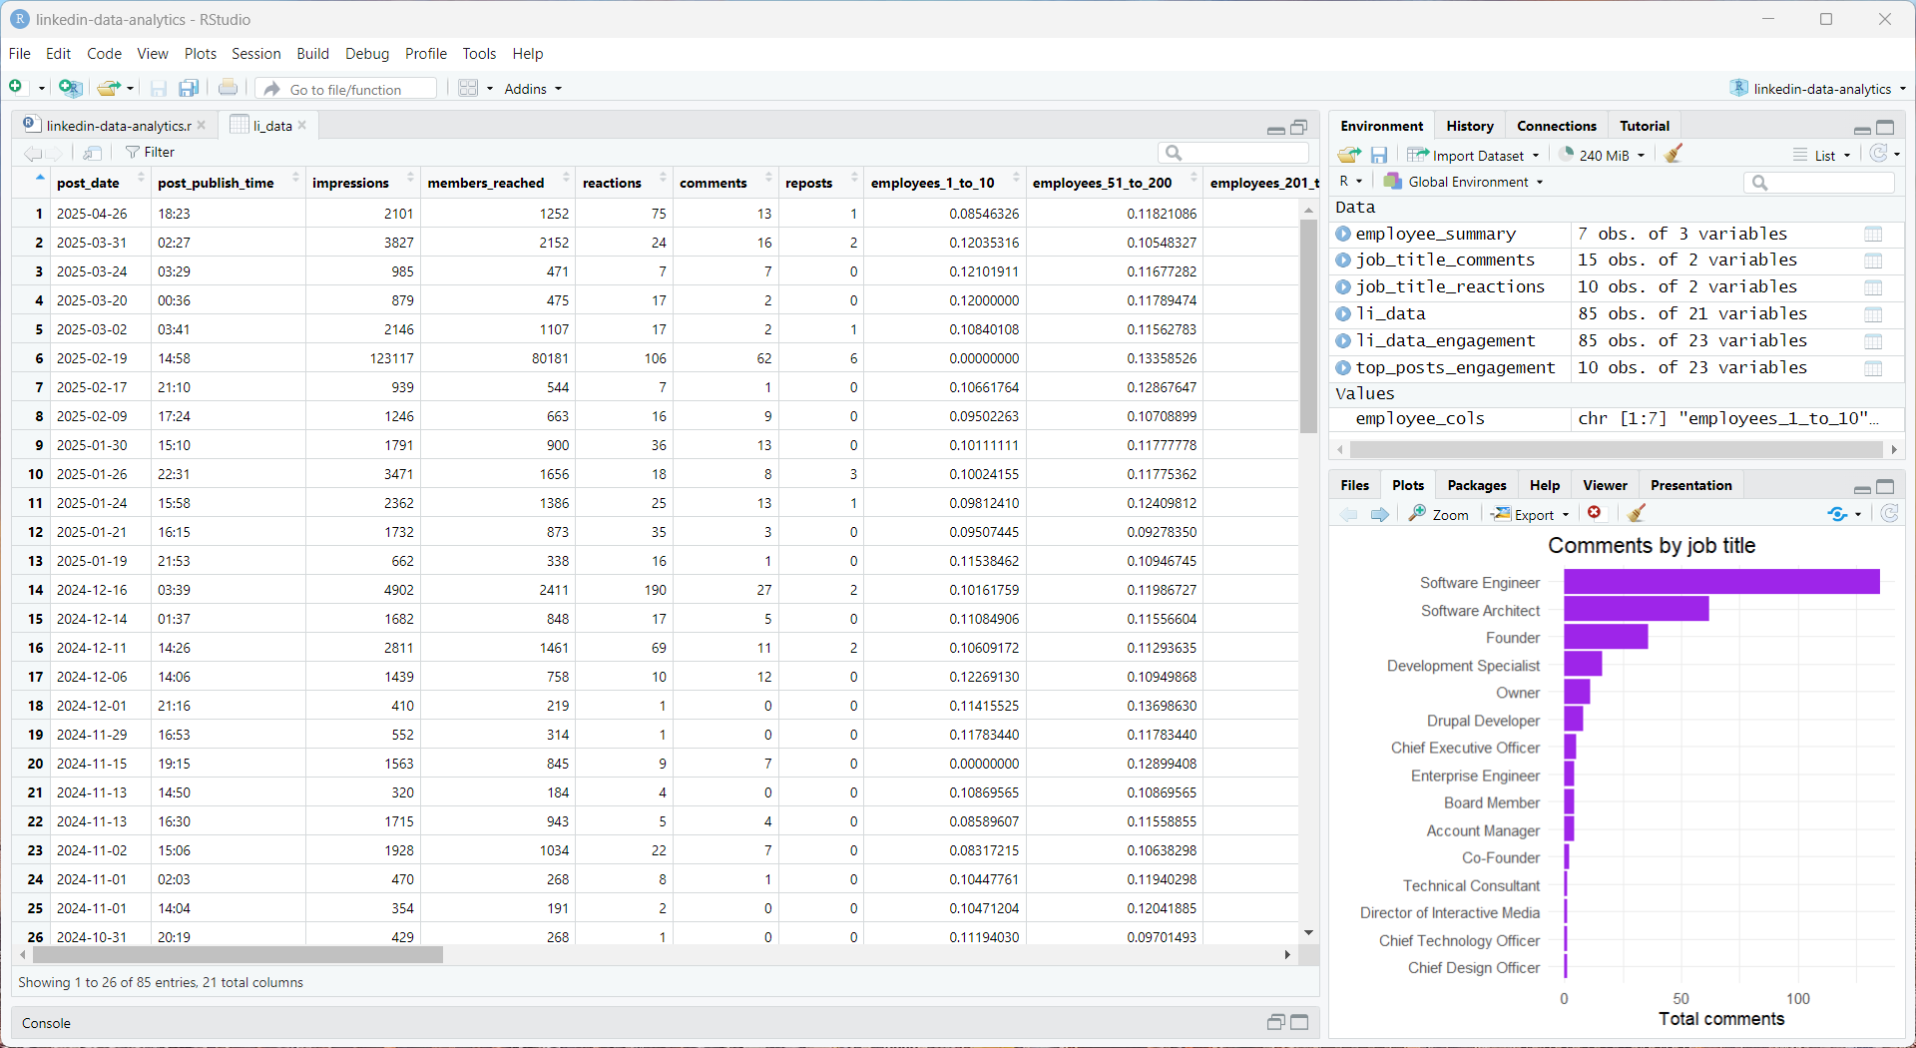Switch to the Files tab
Screen dimensions: 1916x1048
pyautogui.click(x=1354, y=485)
